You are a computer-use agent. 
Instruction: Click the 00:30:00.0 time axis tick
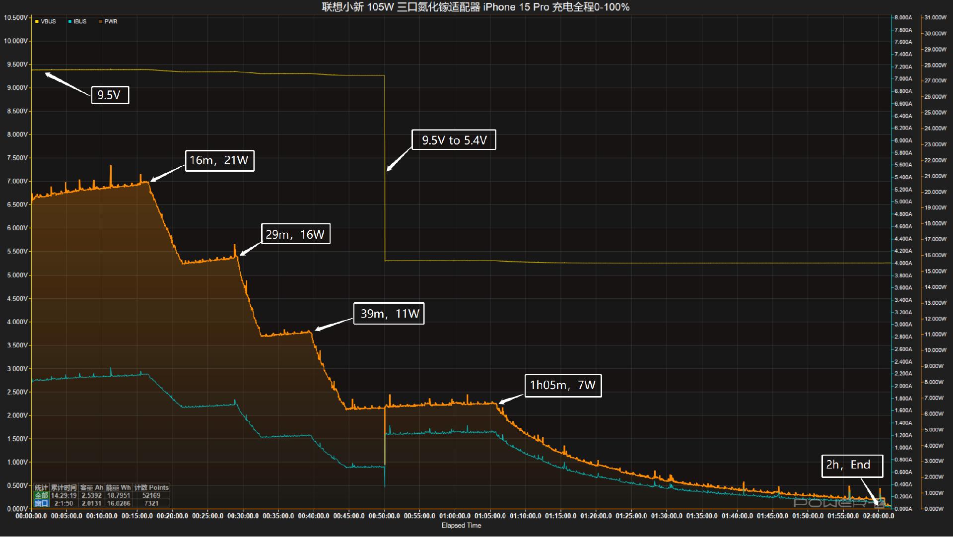click(x=243, y=516)
